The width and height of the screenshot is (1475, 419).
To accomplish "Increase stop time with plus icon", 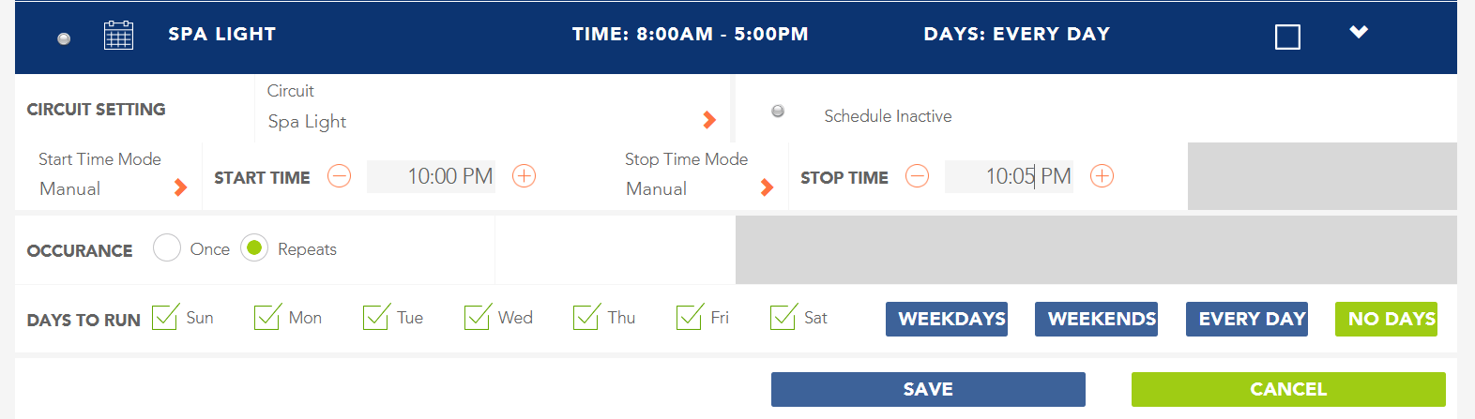I will click(1102, 176).
